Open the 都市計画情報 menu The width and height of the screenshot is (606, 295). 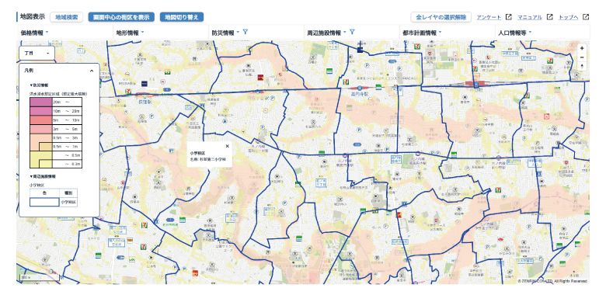(422, 33)
